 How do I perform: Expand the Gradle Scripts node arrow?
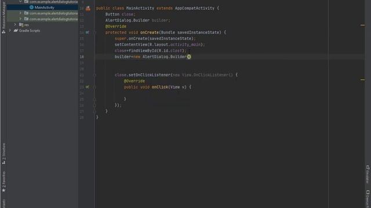10,31
